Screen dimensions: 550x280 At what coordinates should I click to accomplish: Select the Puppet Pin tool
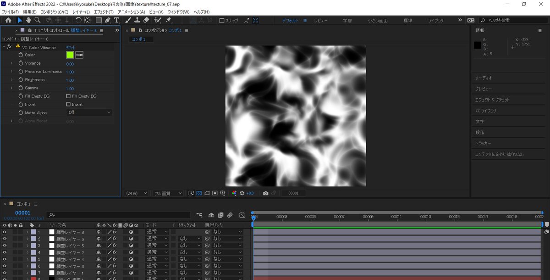(x=168, y=20)
